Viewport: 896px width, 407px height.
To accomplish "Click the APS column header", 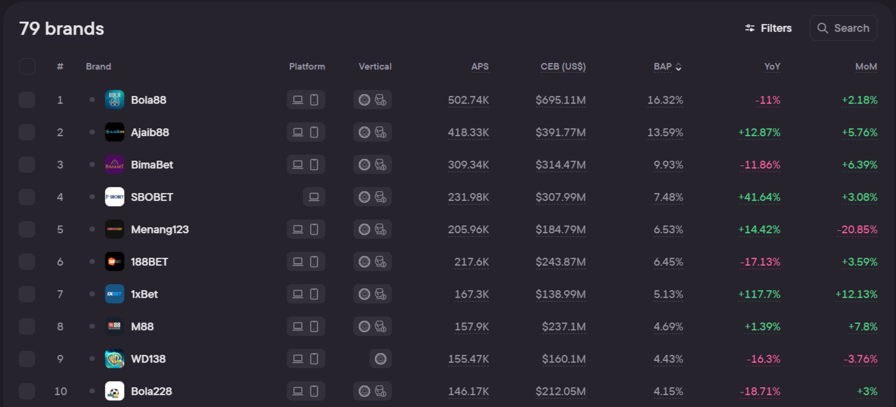I will (x=480, y=67).
